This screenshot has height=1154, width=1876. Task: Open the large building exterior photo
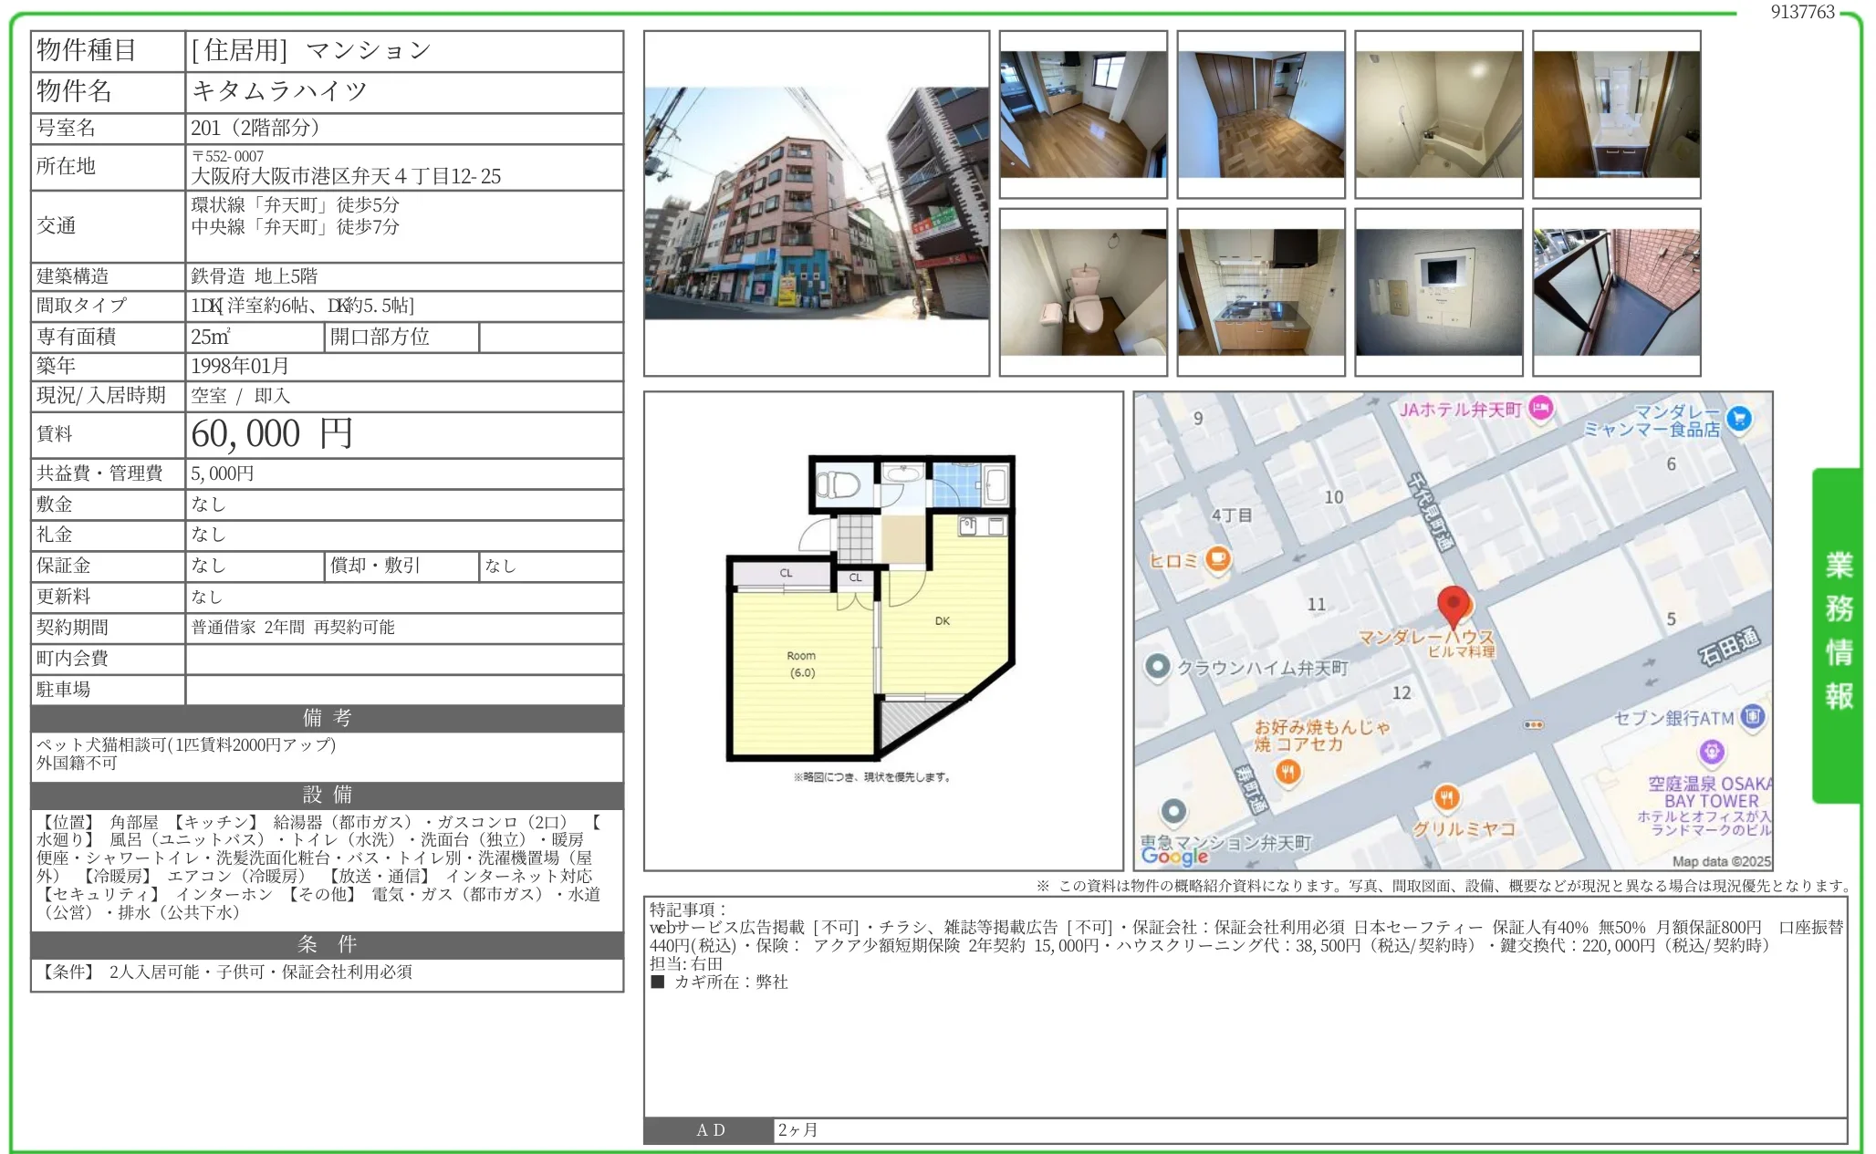(816, 203)
